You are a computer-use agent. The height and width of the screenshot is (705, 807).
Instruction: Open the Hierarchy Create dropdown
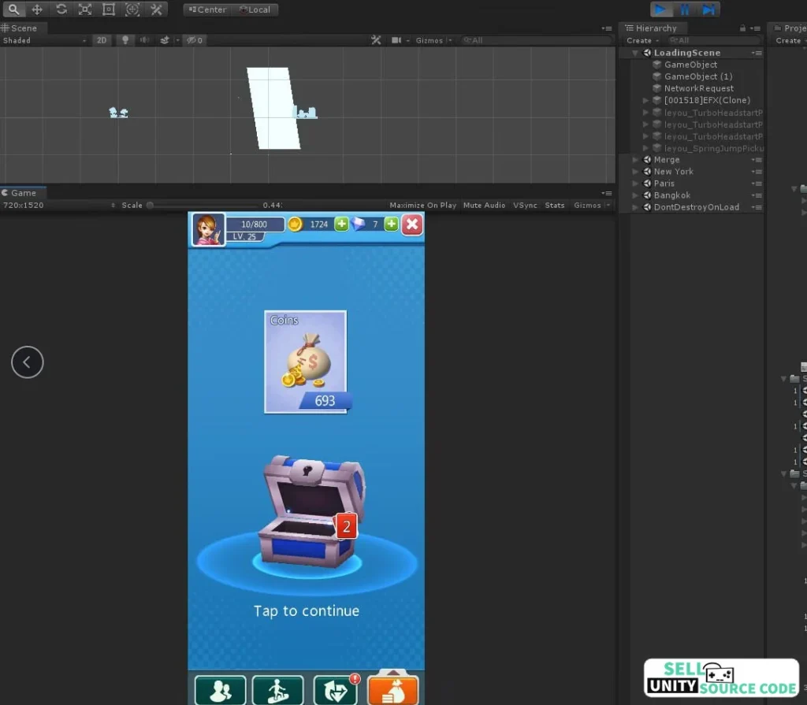pos(642,40)
